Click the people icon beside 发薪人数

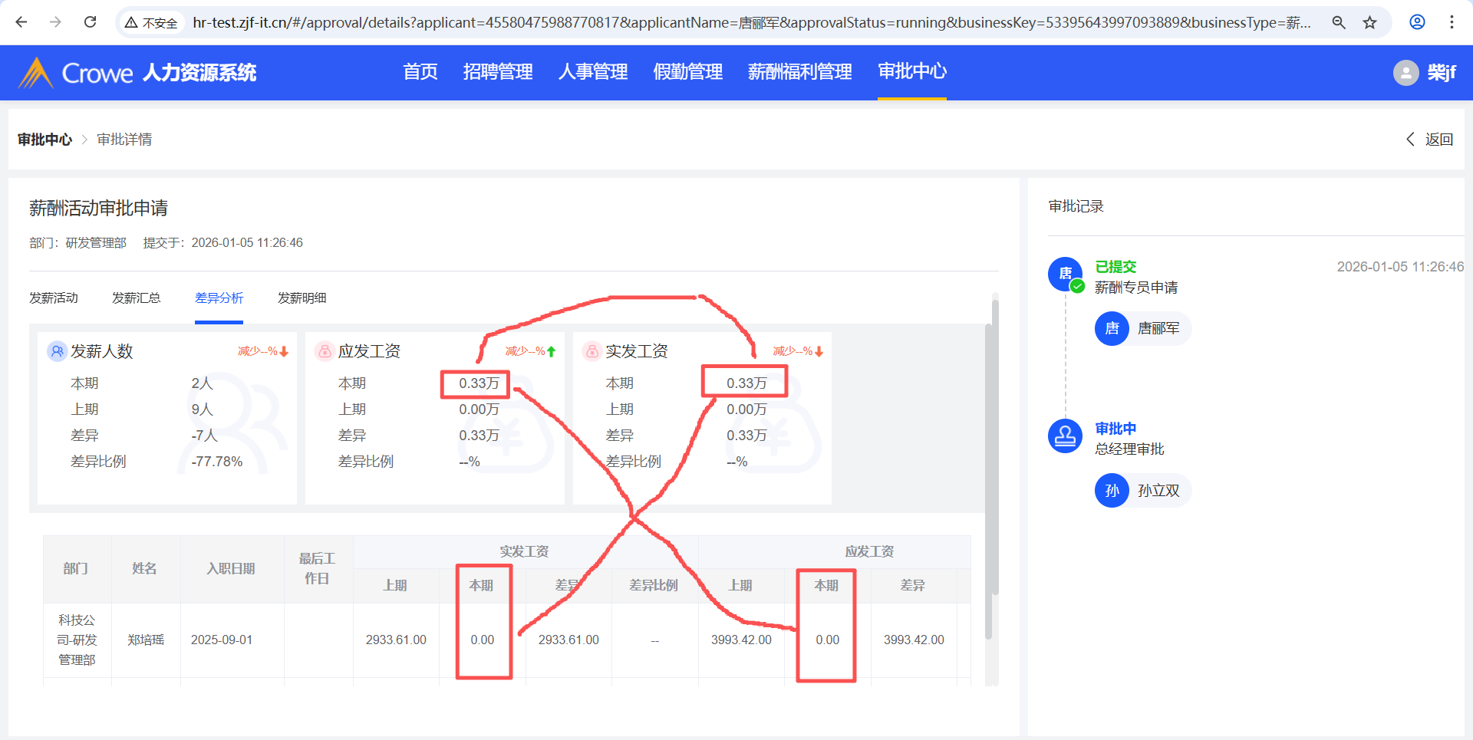57,351
